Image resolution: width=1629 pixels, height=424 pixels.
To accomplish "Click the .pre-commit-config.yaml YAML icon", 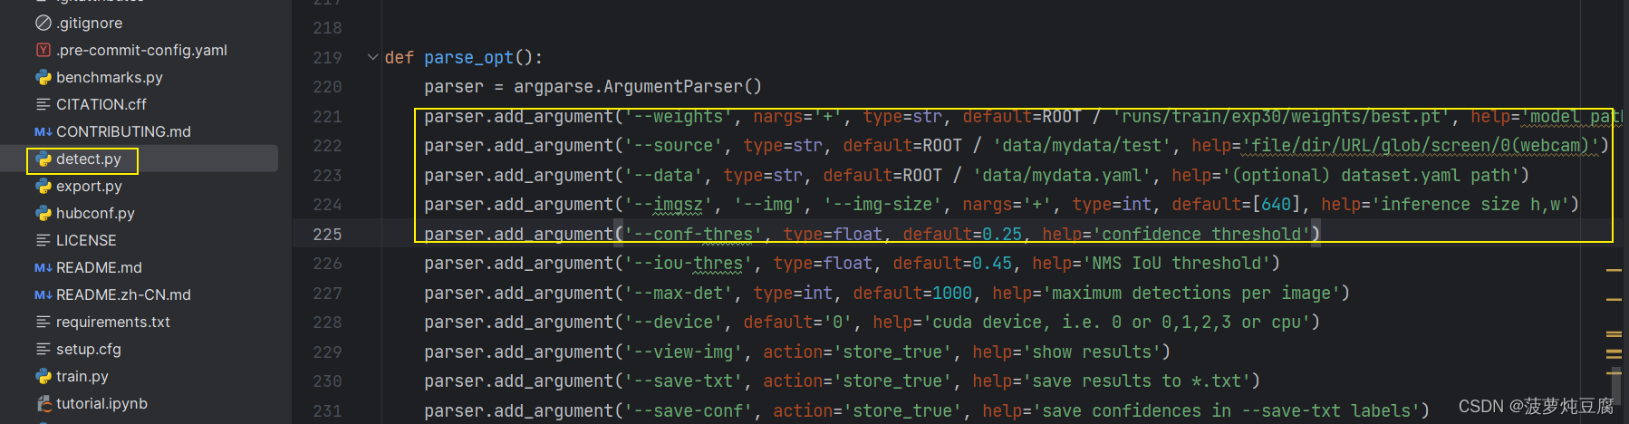I will pyautogui.click(x=43, y=50).
